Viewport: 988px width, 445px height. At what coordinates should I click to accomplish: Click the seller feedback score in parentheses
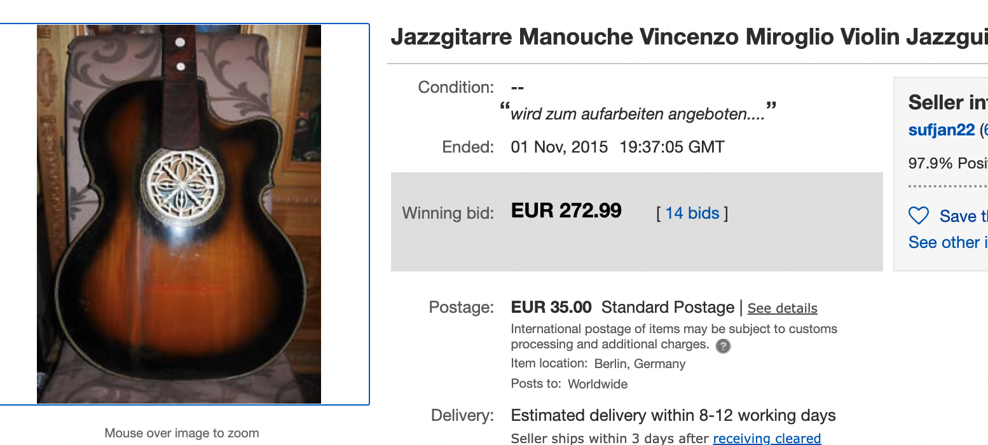pos(984,130)
